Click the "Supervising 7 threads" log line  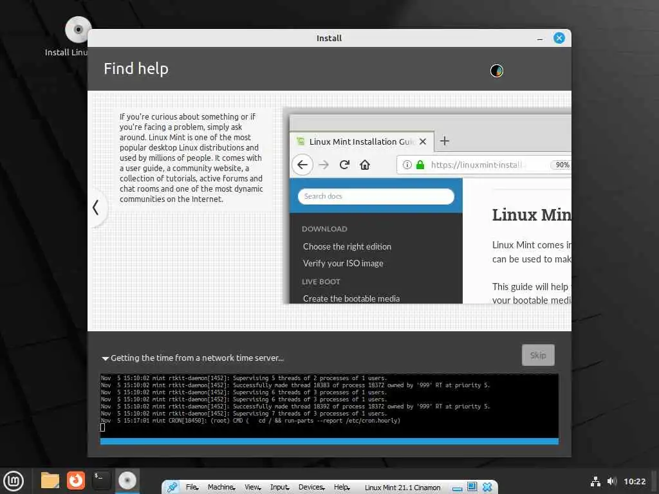[x=244, y=414]
